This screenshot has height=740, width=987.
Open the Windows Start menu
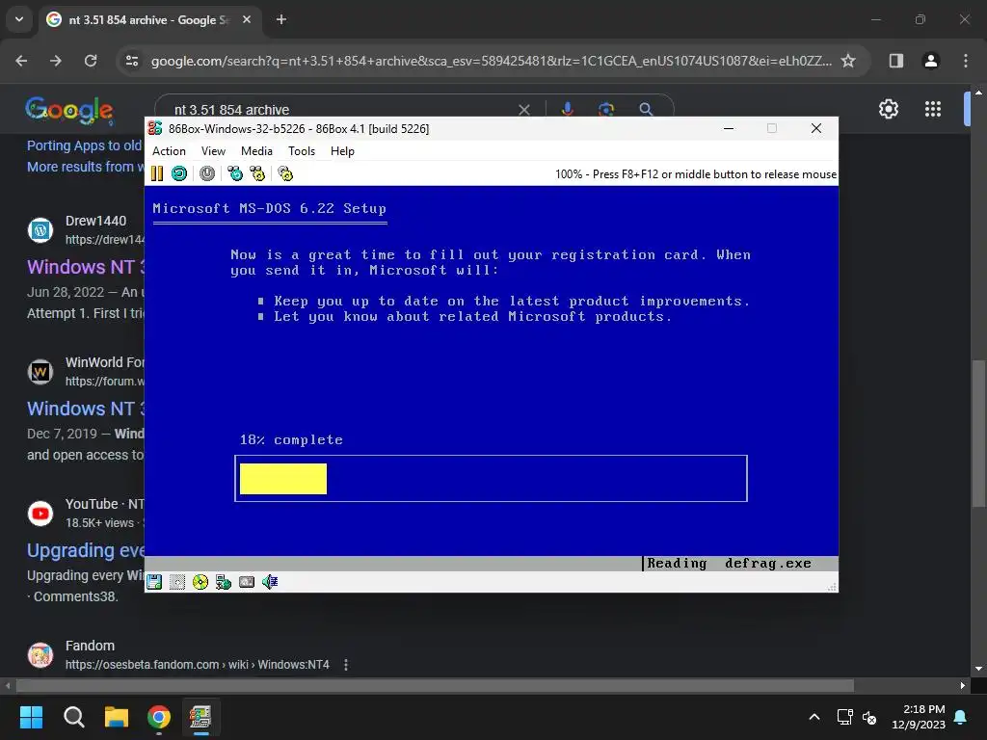pos(31,717)
